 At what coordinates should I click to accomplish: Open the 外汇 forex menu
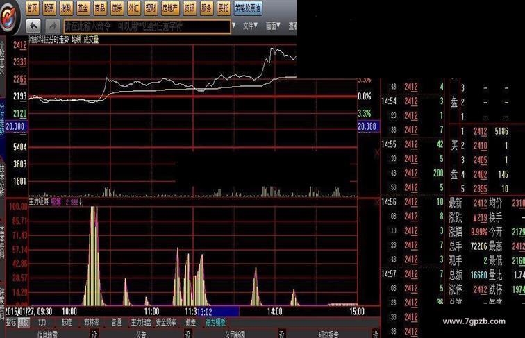[x=133, y=8]
